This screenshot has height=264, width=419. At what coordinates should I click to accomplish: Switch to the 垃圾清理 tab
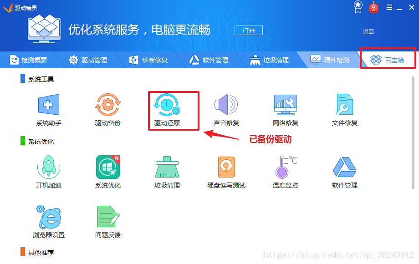269,60
